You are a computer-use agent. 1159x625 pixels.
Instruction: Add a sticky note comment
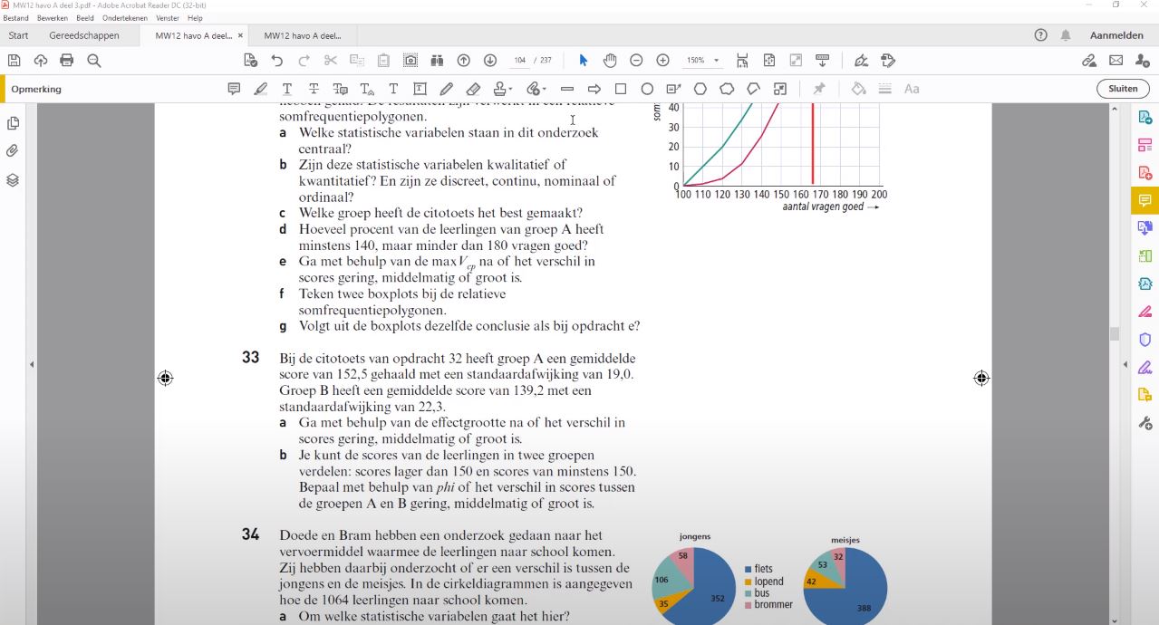(x=234, y=89)
